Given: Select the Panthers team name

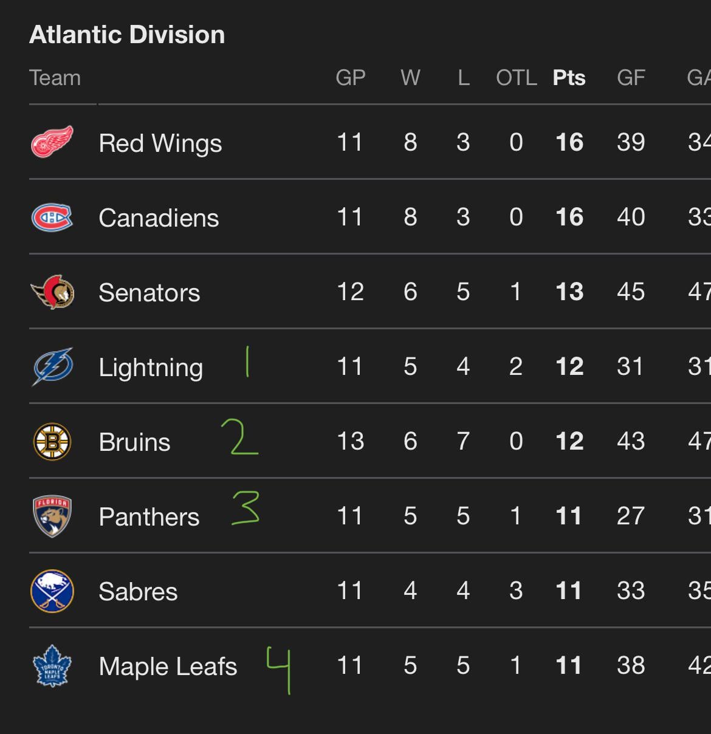Looking at the screenshot, I should pos(149,517).
